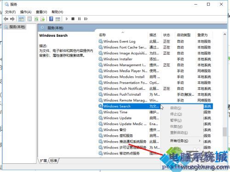Select the Windows Management Instrumentation row
230x172 pixels.
pos(155,65)
